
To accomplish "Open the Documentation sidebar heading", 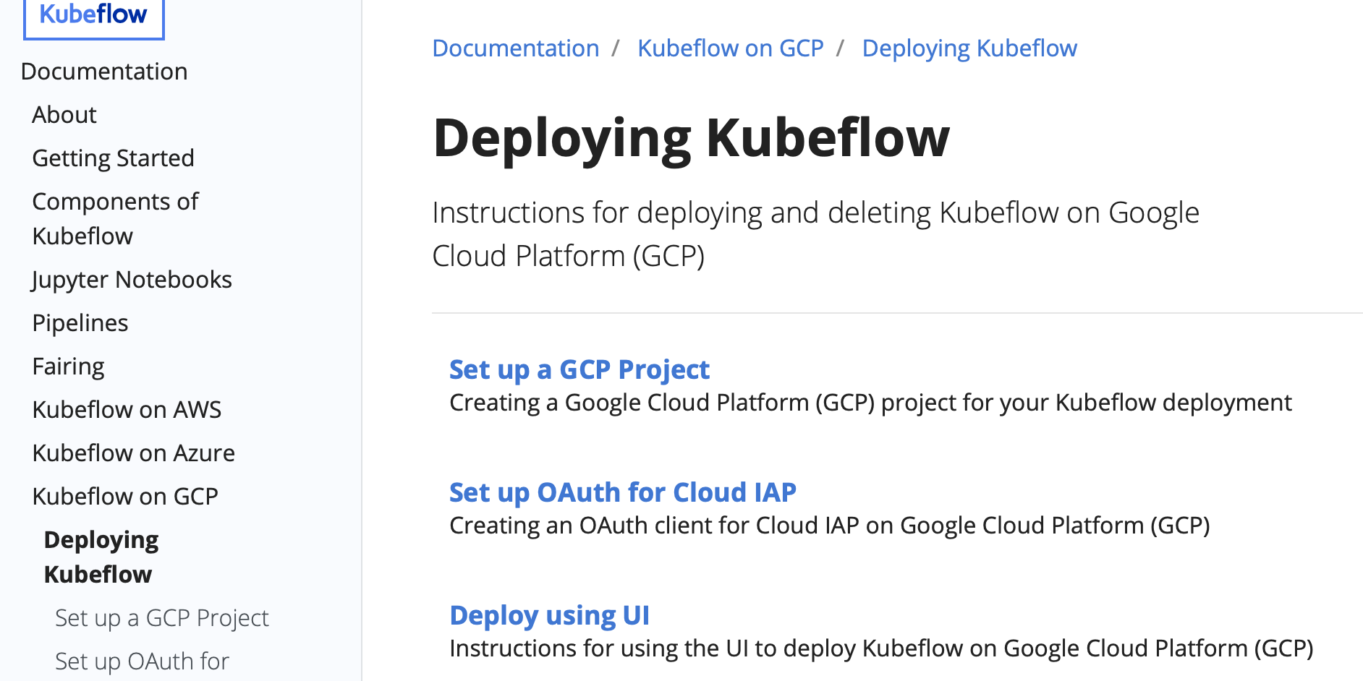I will click(104, 72).
